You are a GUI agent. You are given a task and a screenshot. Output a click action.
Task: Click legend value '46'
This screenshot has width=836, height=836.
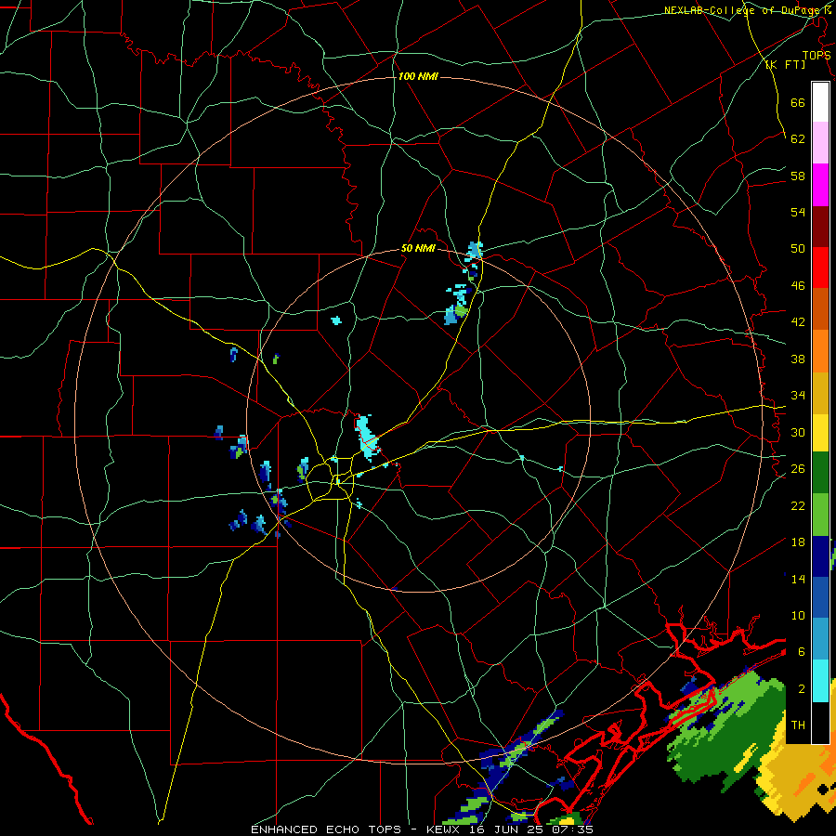(x=798, y=286)
